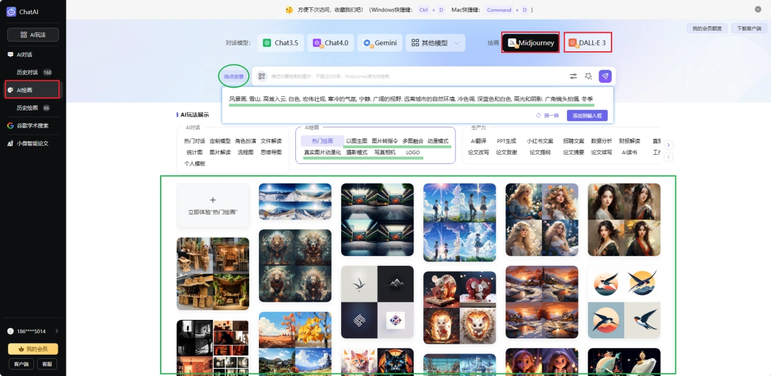Image resolution: width=771 pixels, height=376 pixels.
Task: Open the four swallow logos thumbnail
Action: point(624,302)
